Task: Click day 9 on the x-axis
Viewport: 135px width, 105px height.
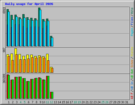Action: click(40, 102)
